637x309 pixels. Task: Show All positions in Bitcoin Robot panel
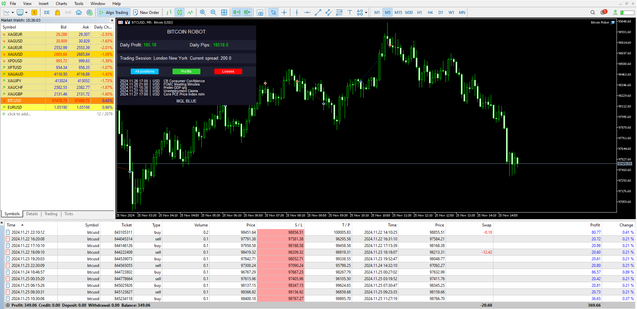pyautogui.click(x=145, y=72)
